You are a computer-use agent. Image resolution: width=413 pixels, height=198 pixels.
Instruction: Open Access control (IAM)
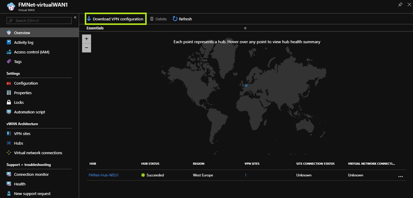coord(32,52)
